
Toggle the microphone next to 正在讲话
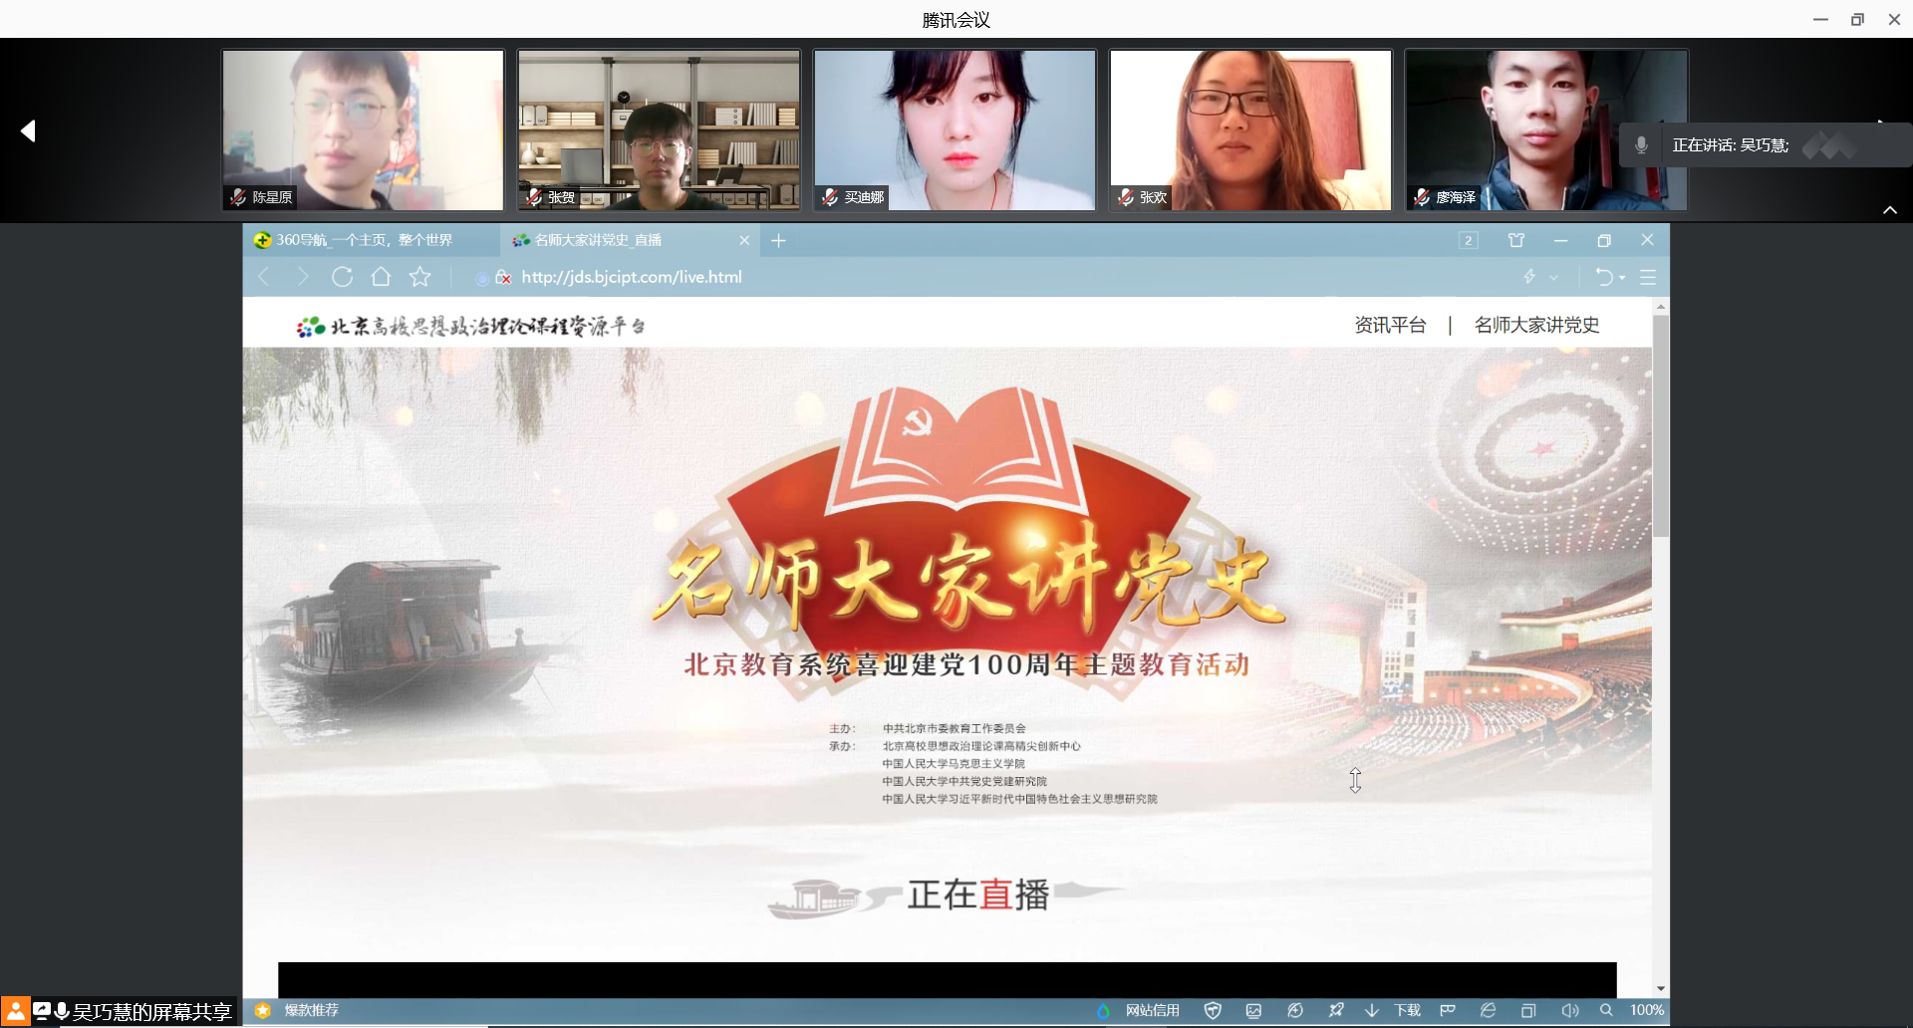[1641, 145]
